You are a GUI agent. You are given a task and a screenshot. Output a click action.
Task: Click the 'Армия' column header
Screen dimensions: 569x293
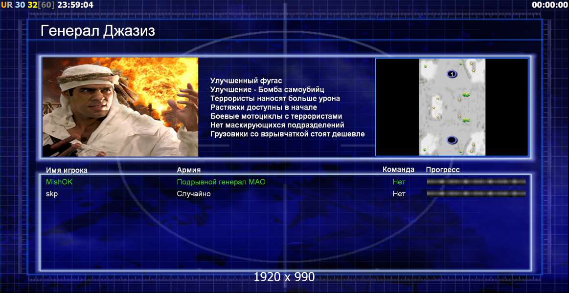[189, 170]
